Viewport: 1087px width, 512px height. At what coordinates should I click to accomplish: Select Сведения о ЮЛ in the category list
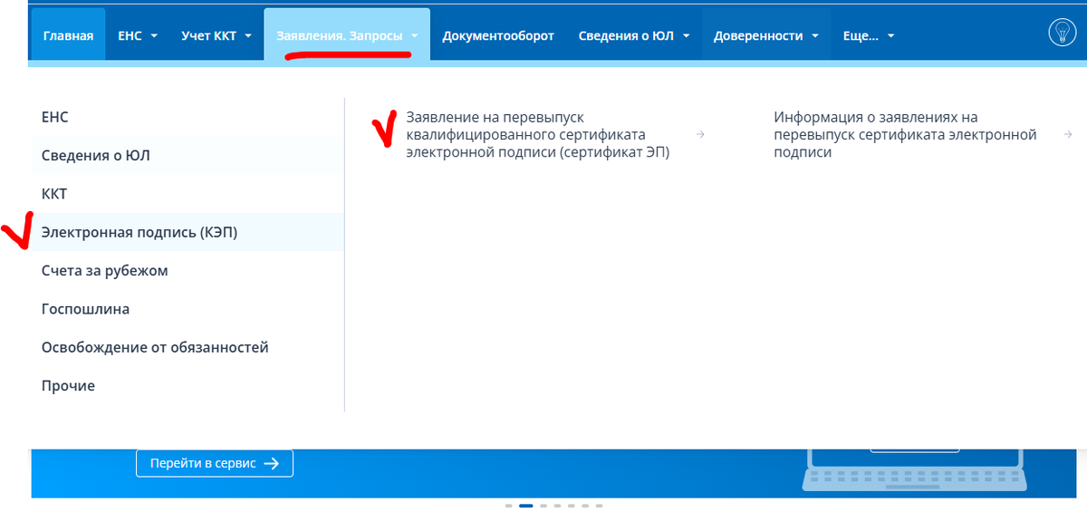coord(188,156)
